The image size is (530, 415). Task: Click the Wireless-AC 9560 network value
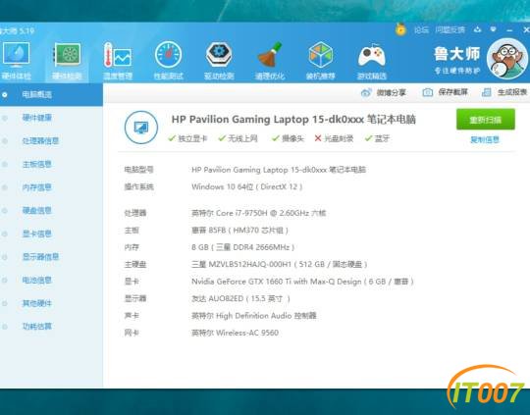point(235,333)
